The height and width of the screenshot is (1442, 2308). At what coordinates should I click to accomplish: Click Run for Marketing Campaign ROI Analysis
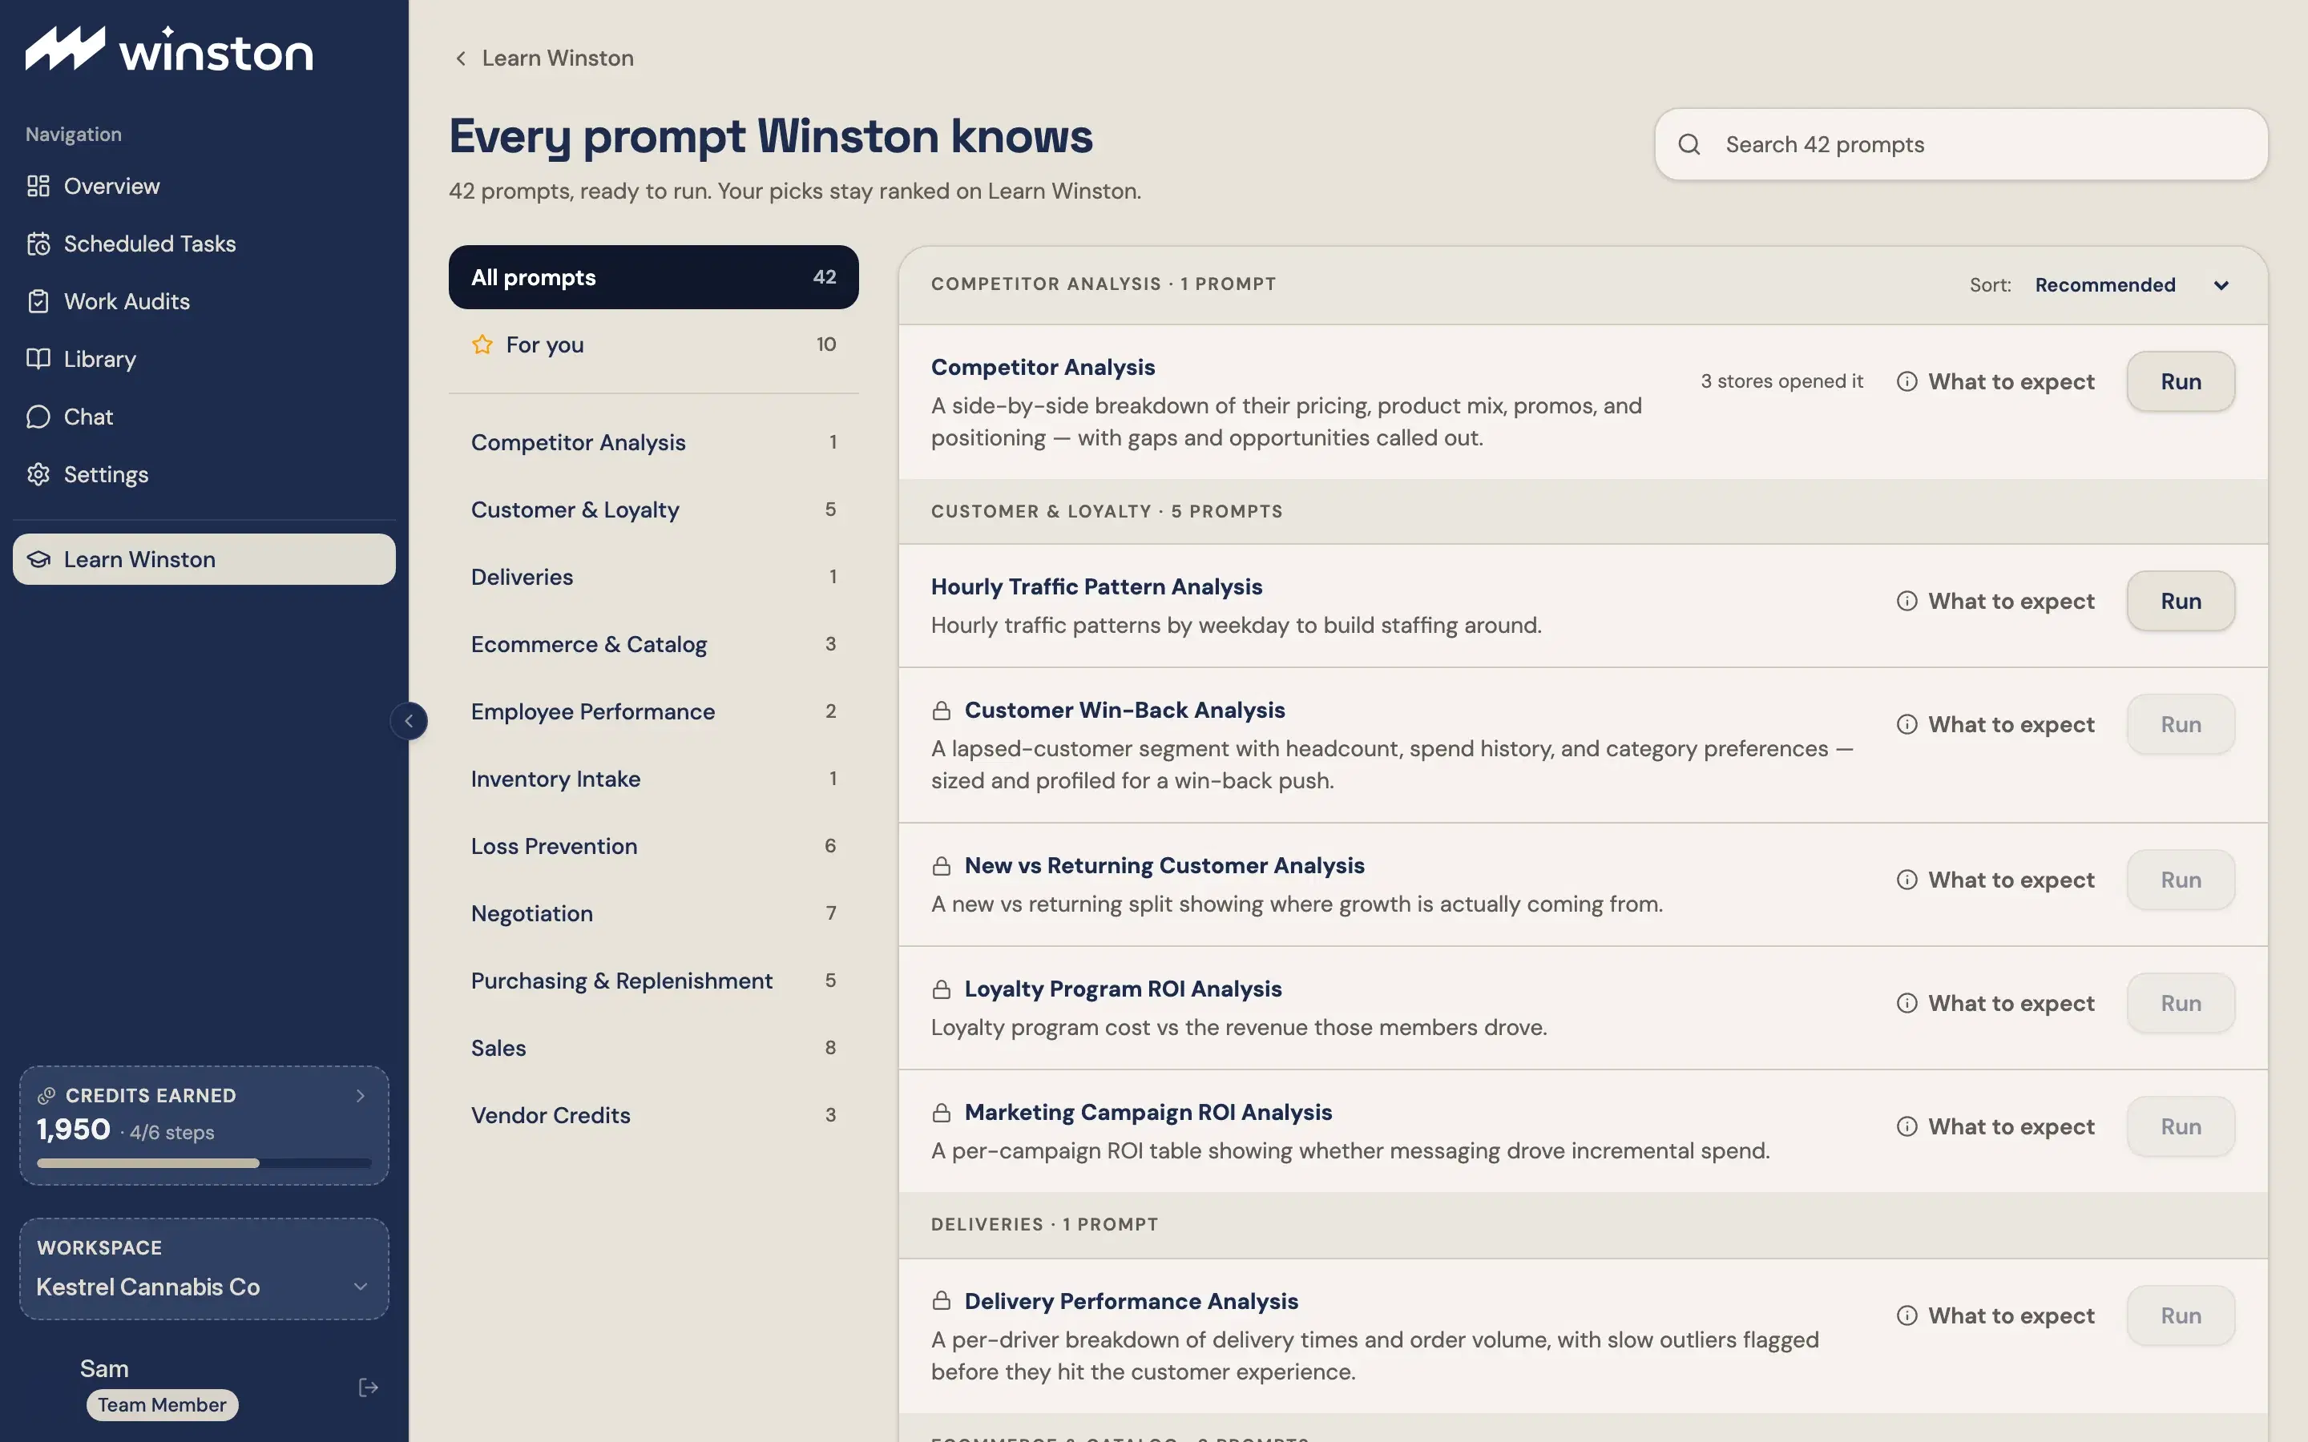2181,1127
